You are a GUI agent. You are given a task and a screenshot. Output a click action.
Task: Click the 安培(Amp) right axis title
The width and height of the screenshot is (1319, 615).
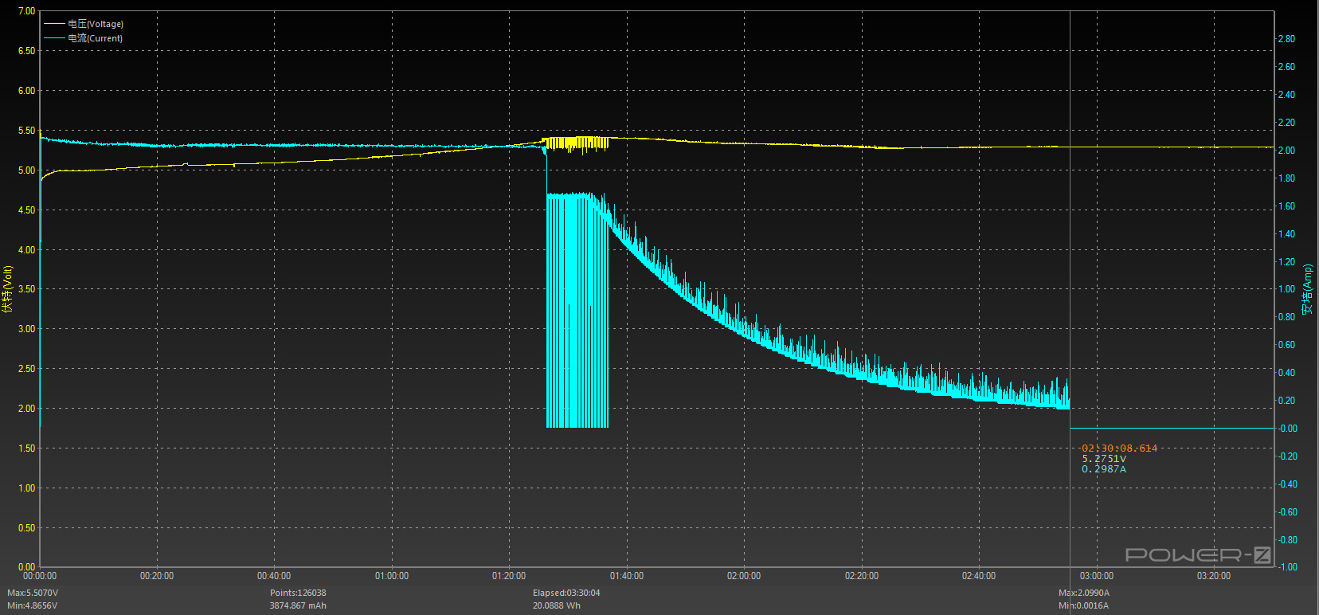click(x=1307, y=289)
